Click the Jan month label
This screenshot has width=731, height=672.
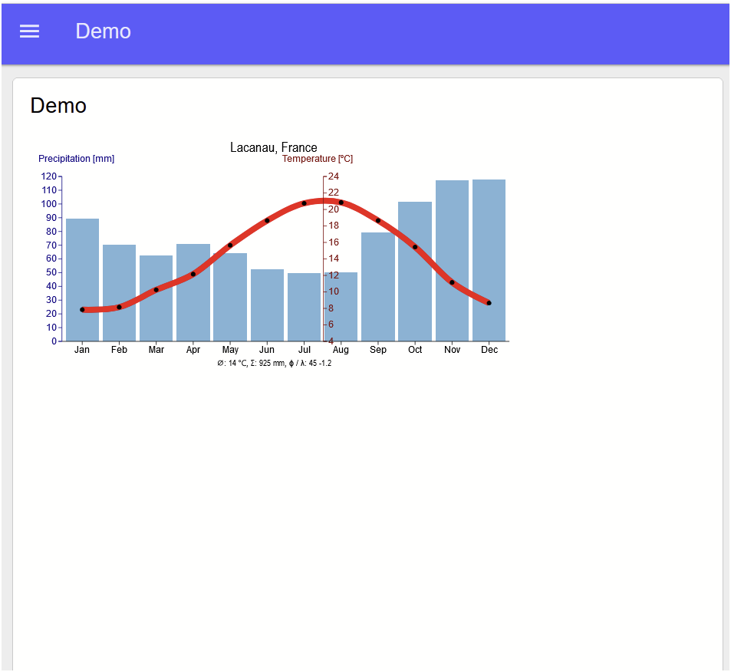point(82,350)
